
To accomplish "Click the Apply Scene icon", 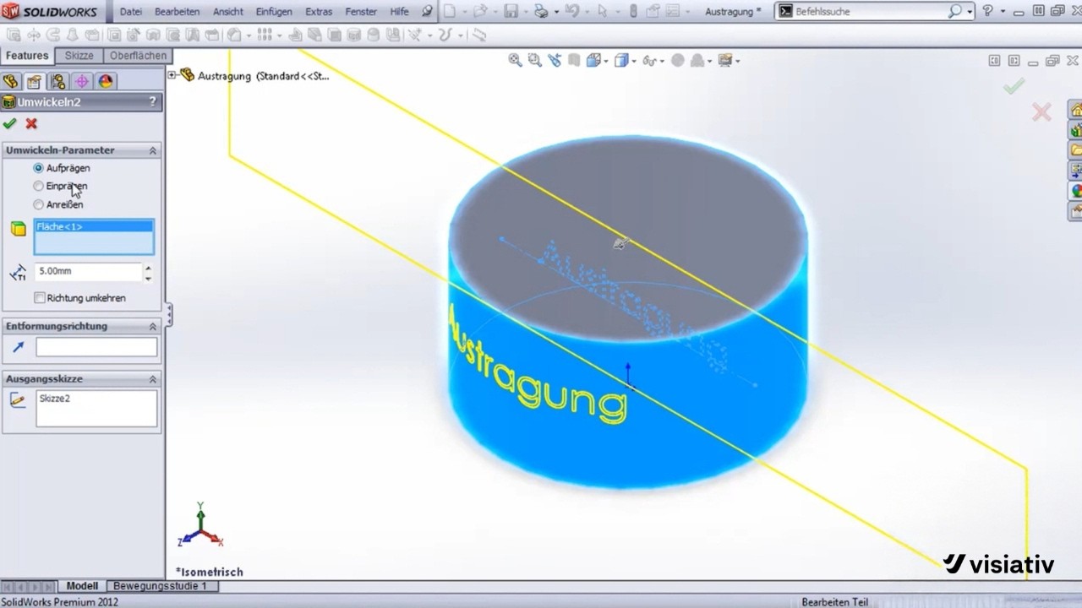I will [697, 60].
